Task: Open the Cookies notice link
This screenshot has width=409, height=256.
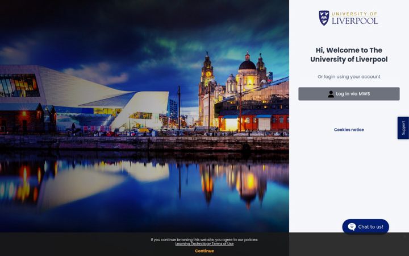Action: [x=349, y=130]
